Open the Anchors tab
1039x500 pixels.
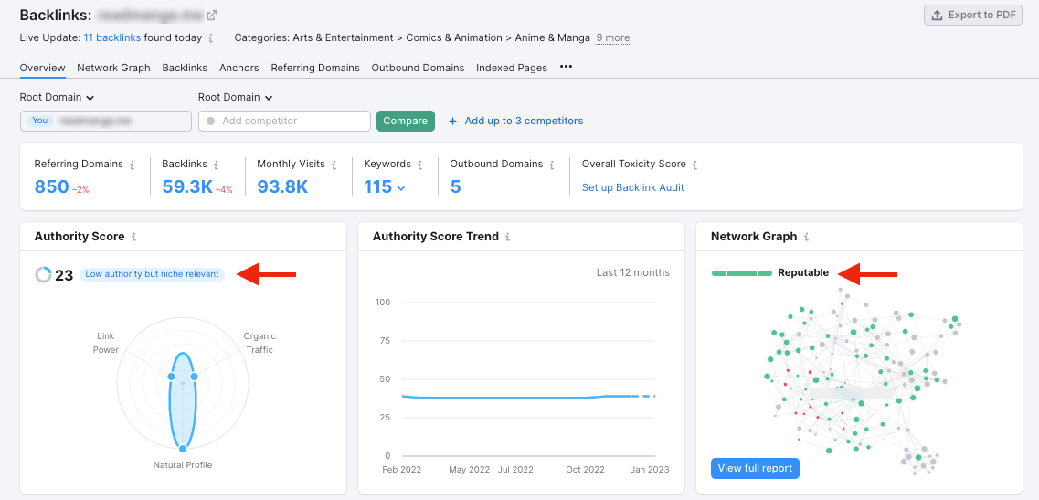[239, 68]
